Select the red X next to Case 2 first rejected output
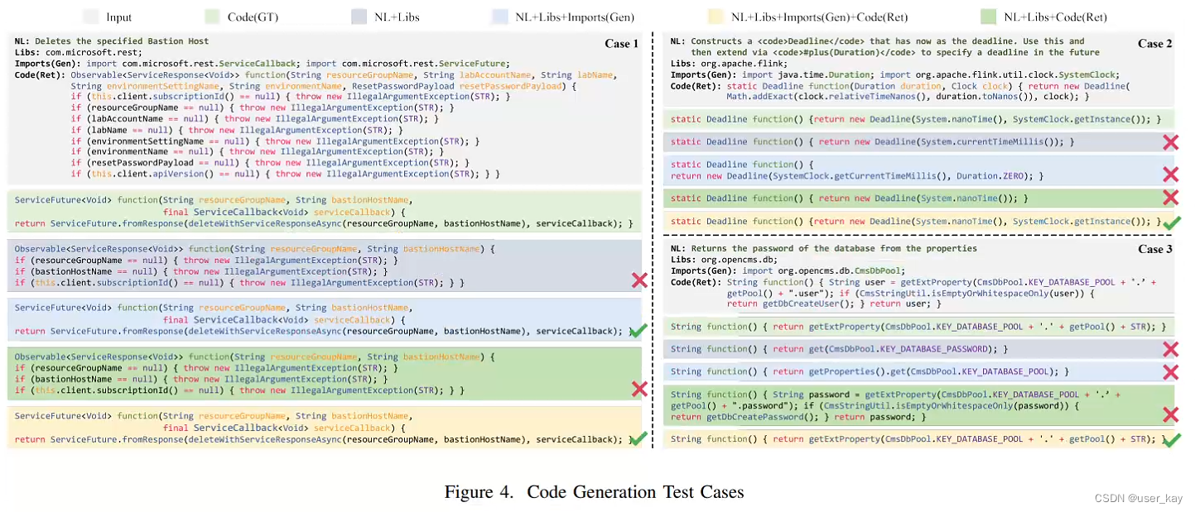Viewport: 1195px width, 512px height. click(1172, 141)
